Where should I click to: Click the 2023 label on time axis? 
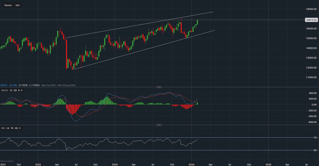coord(115,164)
